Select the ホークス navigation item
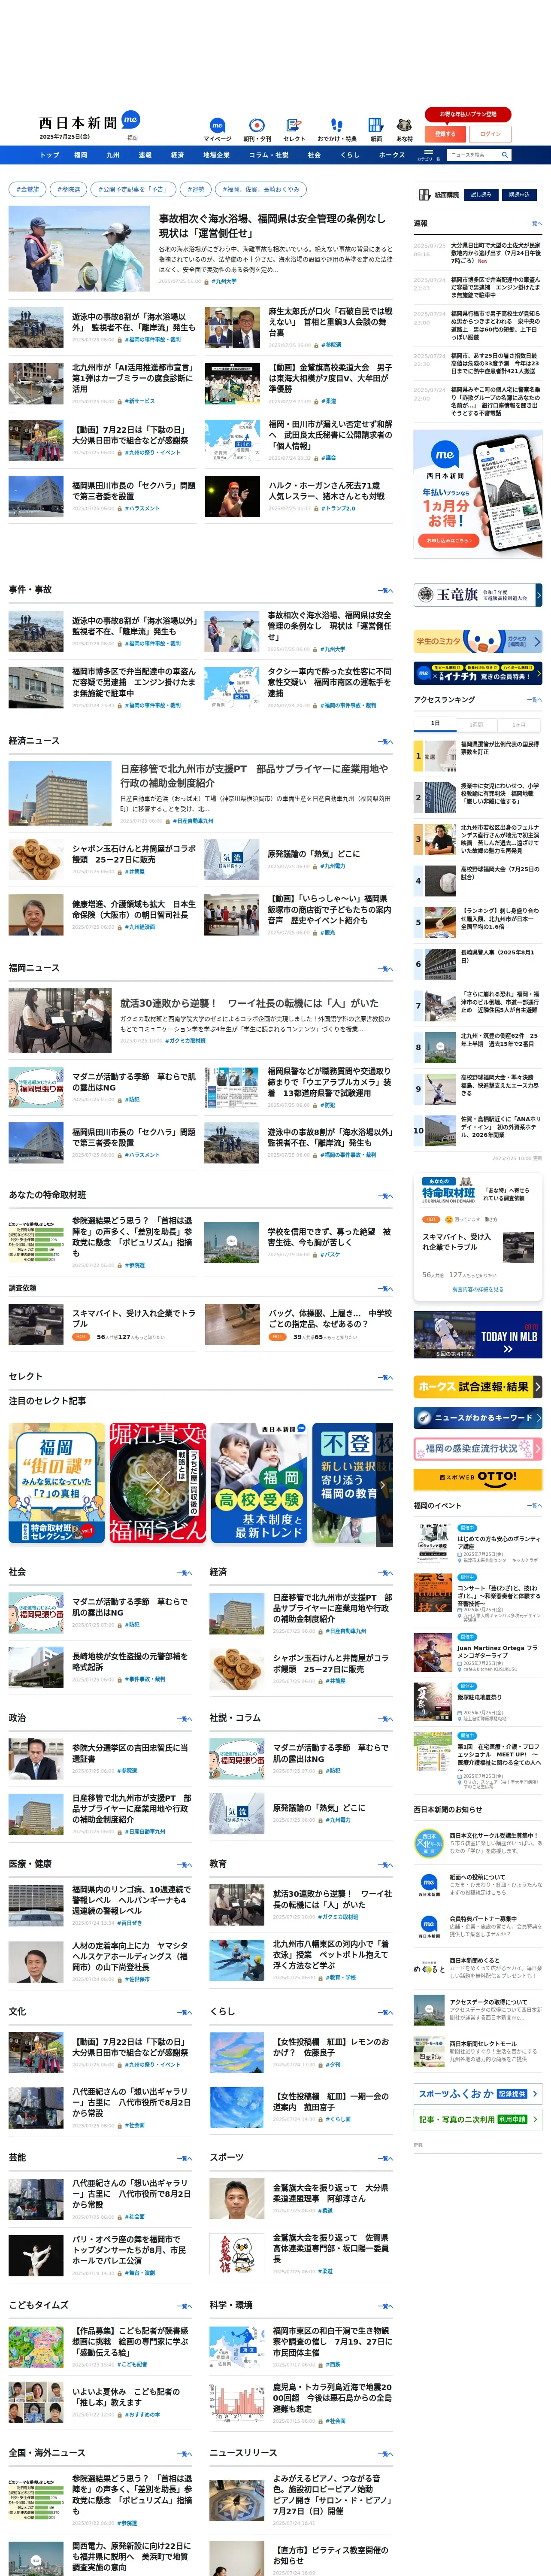 point(392,155)
